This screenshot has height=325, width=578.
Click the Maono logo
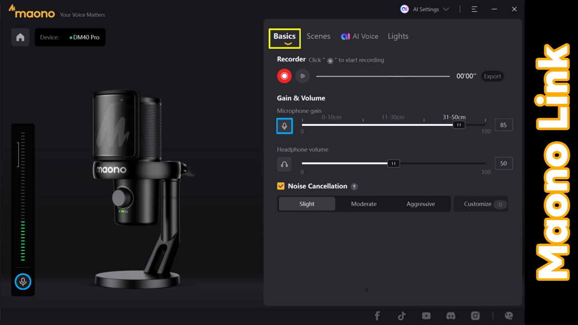(x=32, y=12)
